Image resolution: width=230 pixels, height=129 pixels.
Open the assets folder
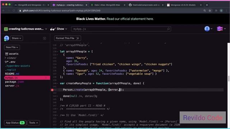[x=12, y=54]
